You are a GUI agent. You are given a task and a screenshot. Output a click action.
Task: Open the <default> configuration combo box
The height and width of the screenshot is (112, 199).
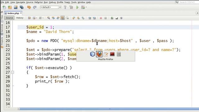(51, 7)
